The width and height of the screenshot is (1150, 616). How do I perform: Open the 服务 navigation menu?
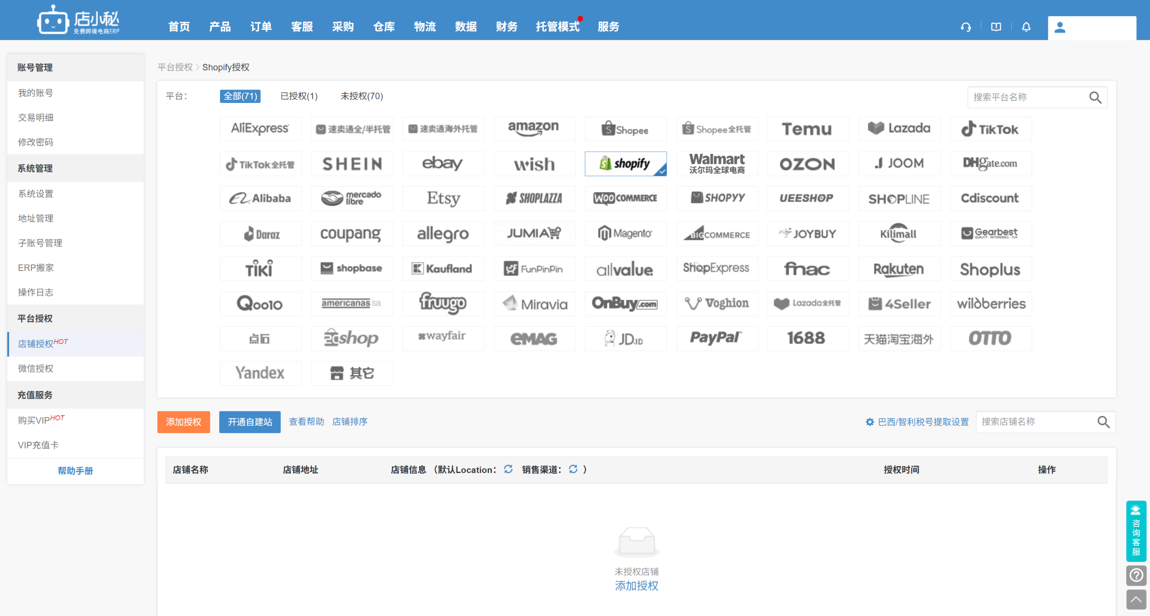tap(608, 27)
